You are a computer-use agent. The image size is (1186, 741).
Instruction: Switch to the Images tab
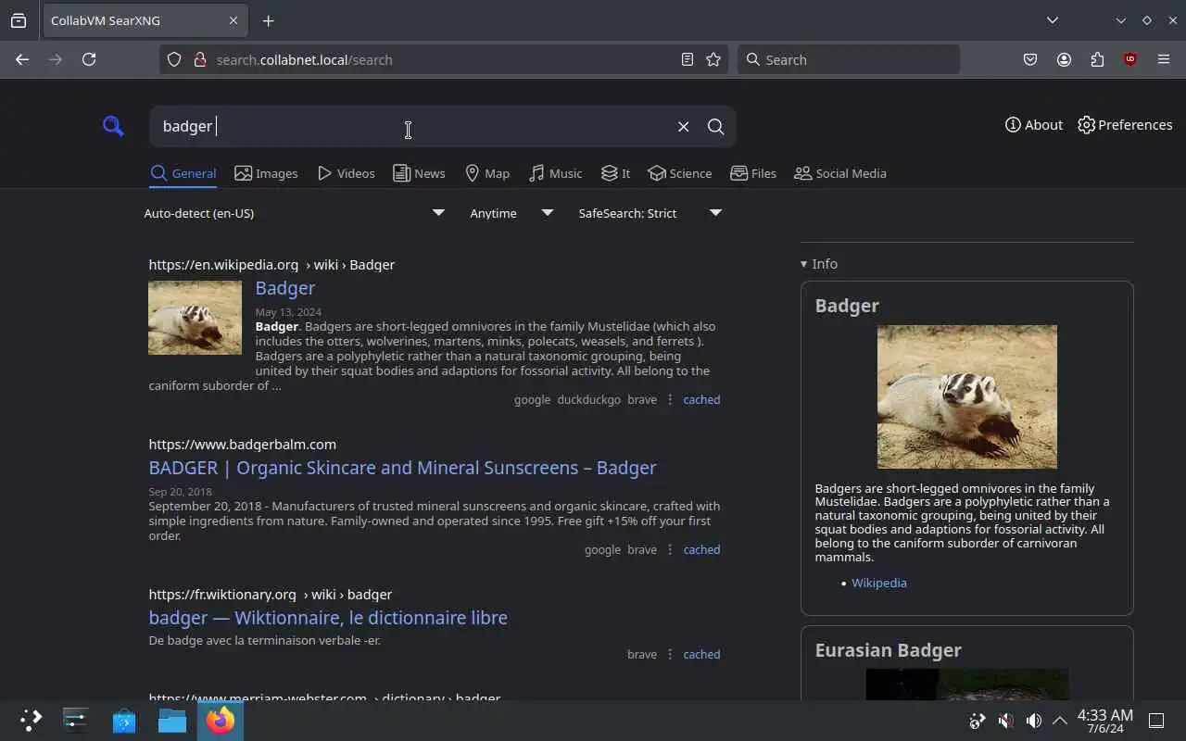pos(266,173)
